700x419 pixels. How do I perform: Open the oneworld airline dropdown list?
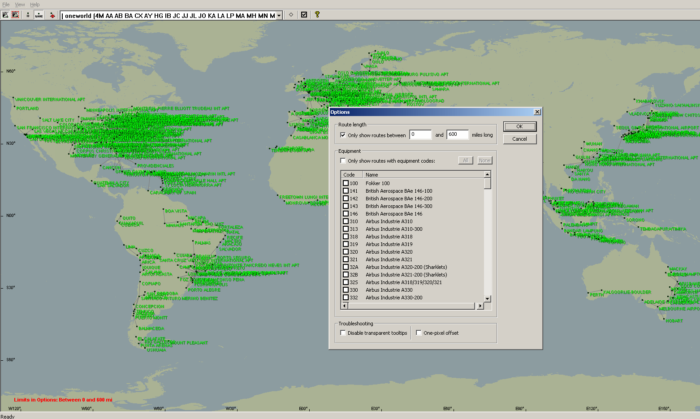click(279, 15)
